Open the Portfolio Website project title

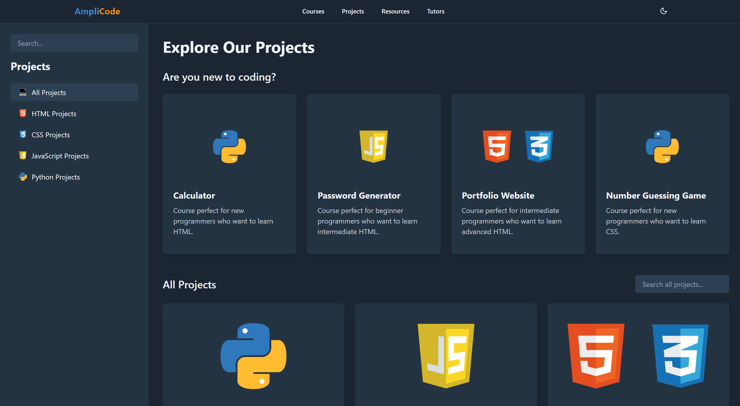[x=498, y=195]
